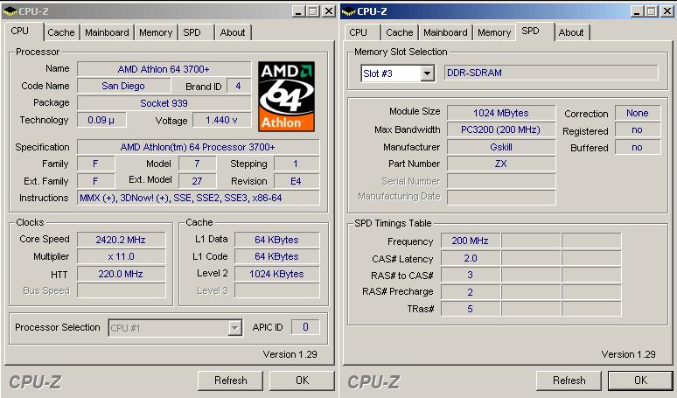Minimize the left CPU-Z window

pos(298,11)
